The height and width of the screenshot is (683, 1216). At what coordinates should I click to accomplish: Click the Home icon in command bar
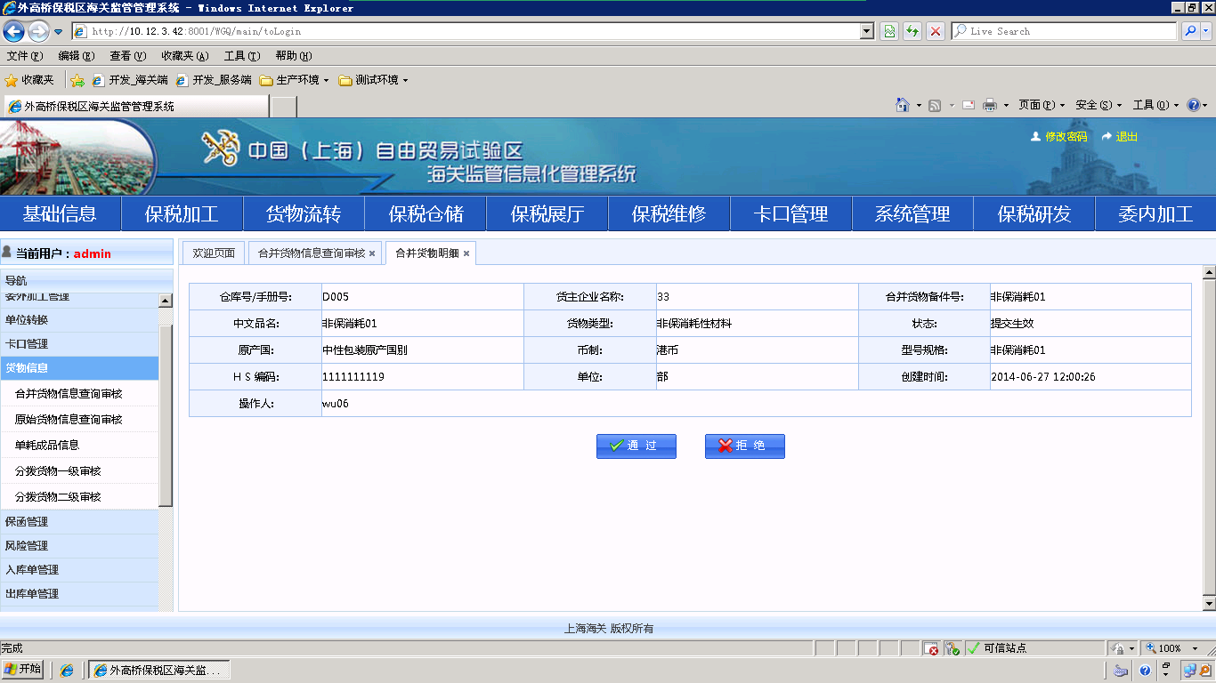[903, 105]
